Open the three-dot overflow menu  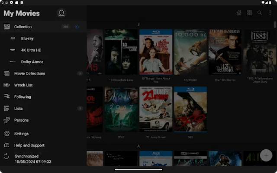tap(270, 13)
